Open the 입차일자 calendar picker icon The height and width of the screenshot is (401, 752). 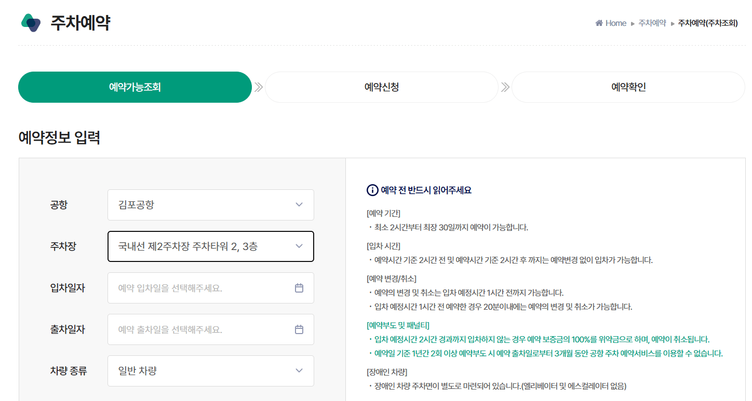(x=299, y=288)
